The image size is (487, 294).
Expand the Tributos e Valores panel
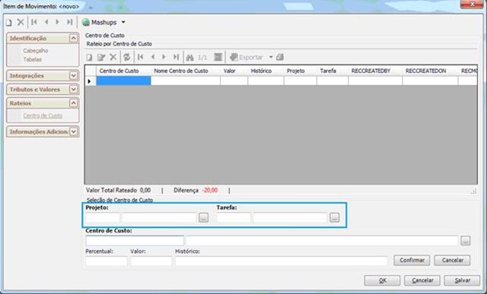73,90
